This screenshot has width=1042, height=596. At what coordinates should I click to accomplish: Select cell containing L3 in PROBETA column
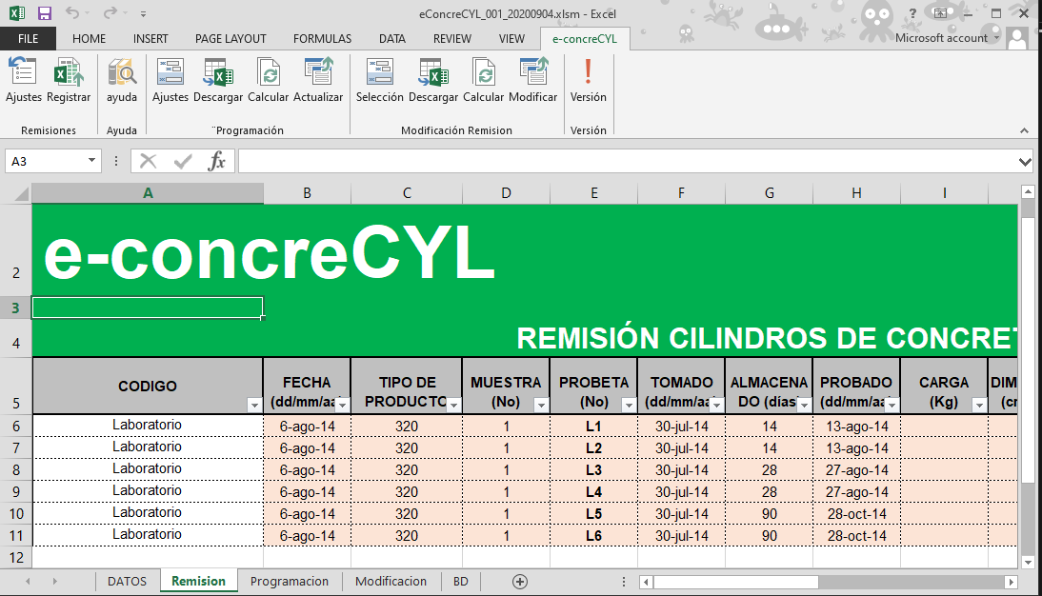pyautogui.click(x=593, y=469)
